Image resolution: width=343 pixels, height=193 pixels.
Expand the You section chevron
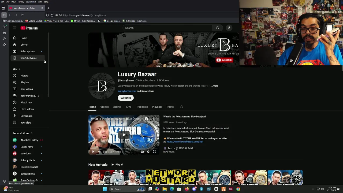[x=20, y=69]
